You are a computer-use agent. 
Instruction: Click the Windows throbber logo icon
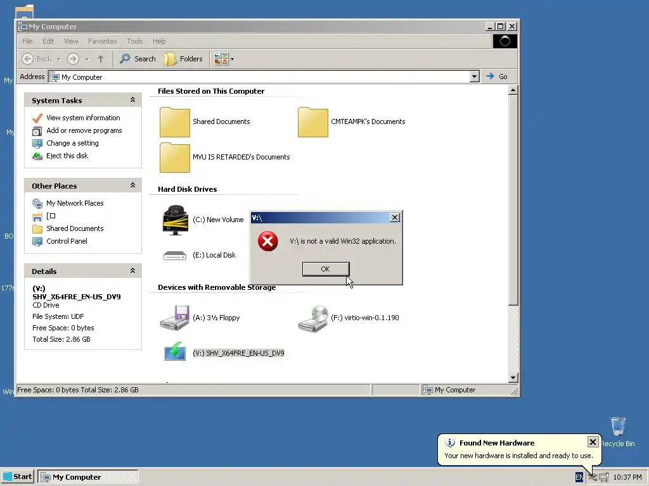505,41
